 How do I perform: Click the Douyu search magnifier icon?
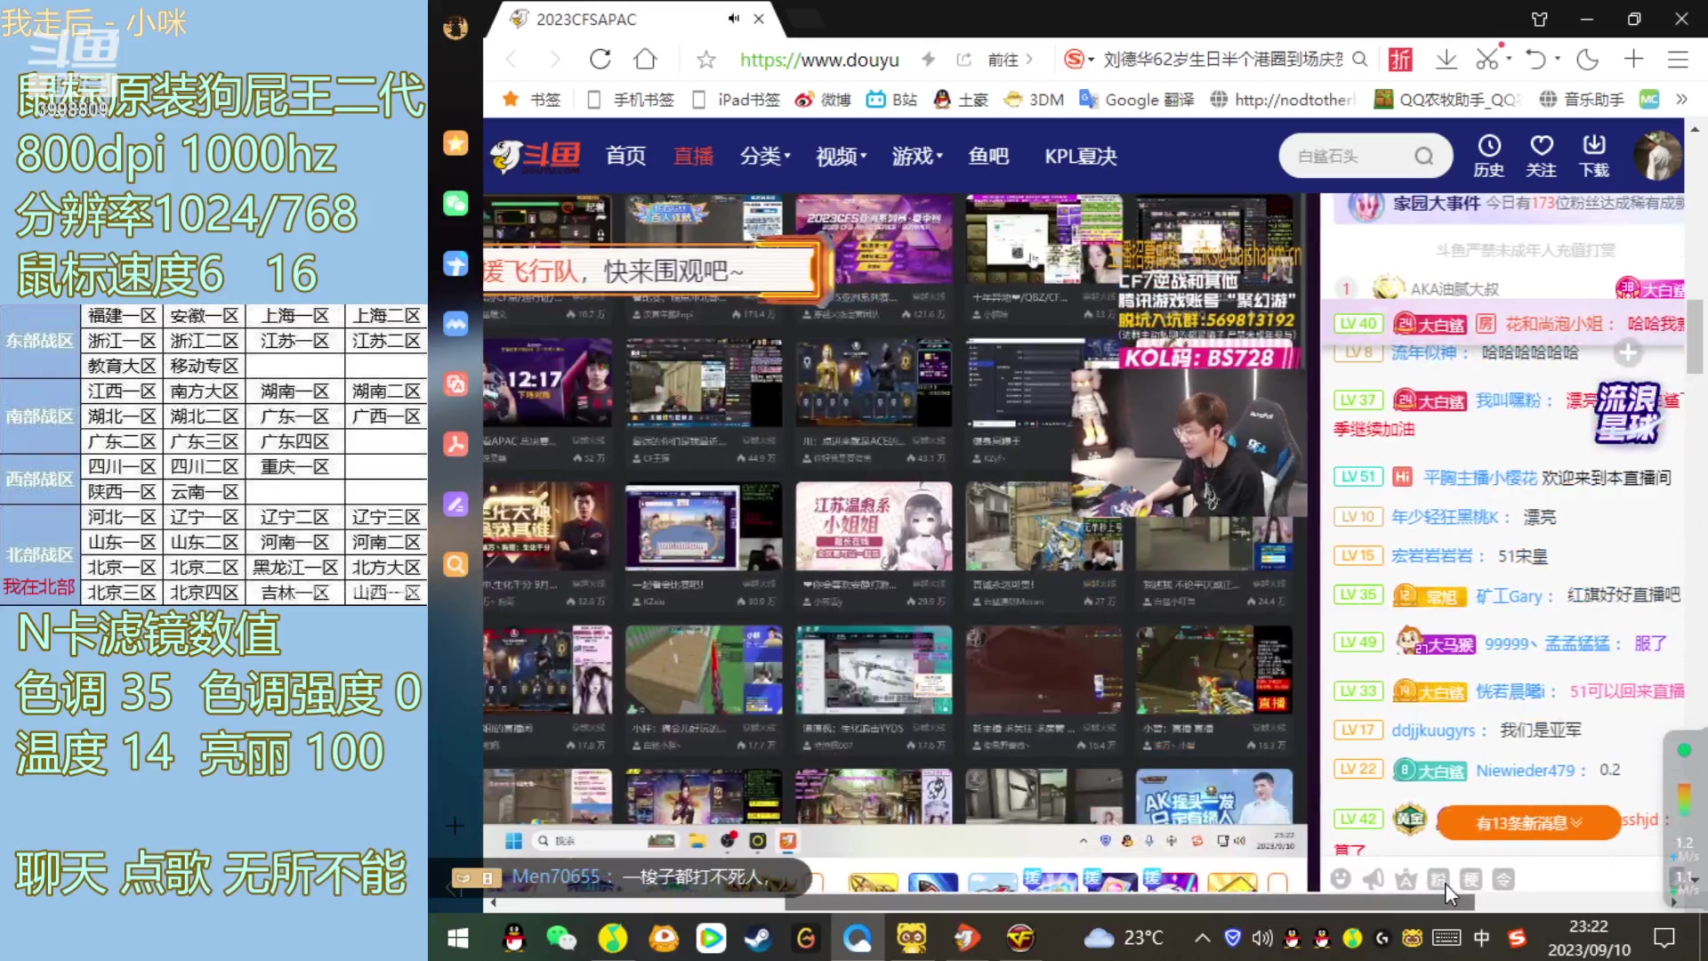point(1424,157)
